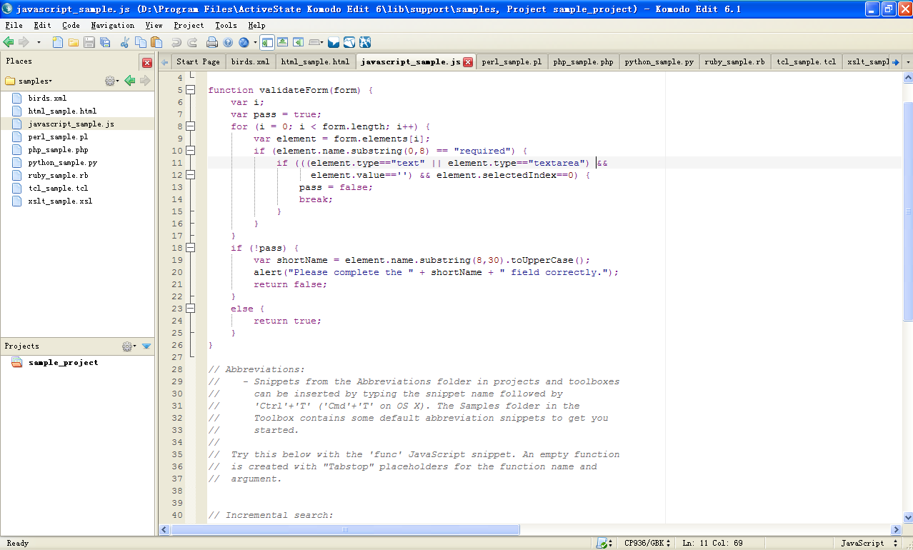The image size is (913, 550).
Task: Toggle the left pane visibility button
Action: 266,42
